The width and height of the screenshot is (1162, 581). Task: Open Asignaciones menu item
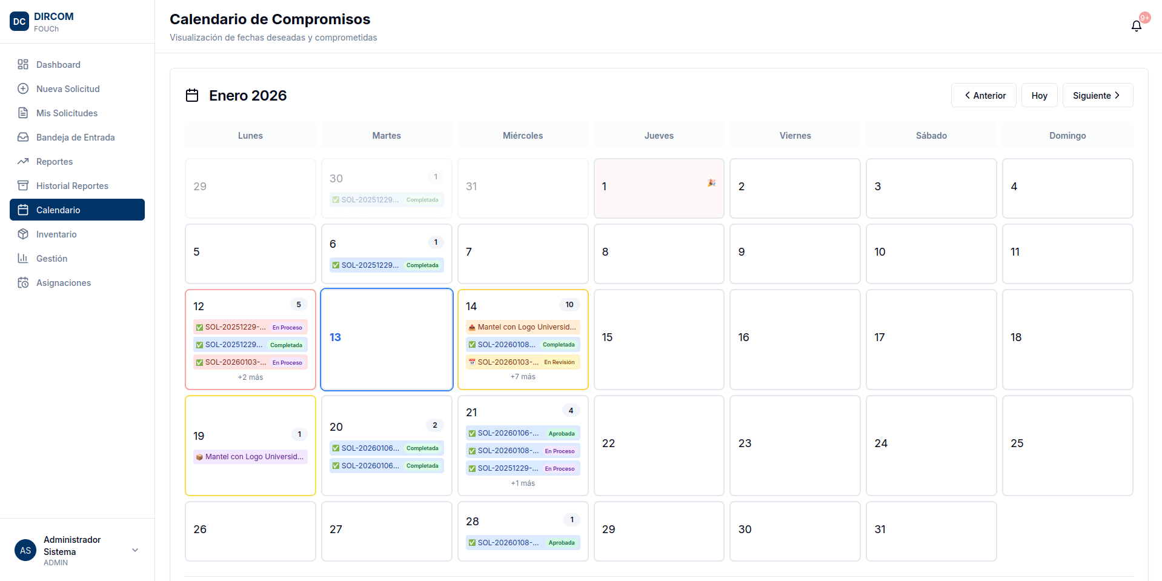(77, 282)
